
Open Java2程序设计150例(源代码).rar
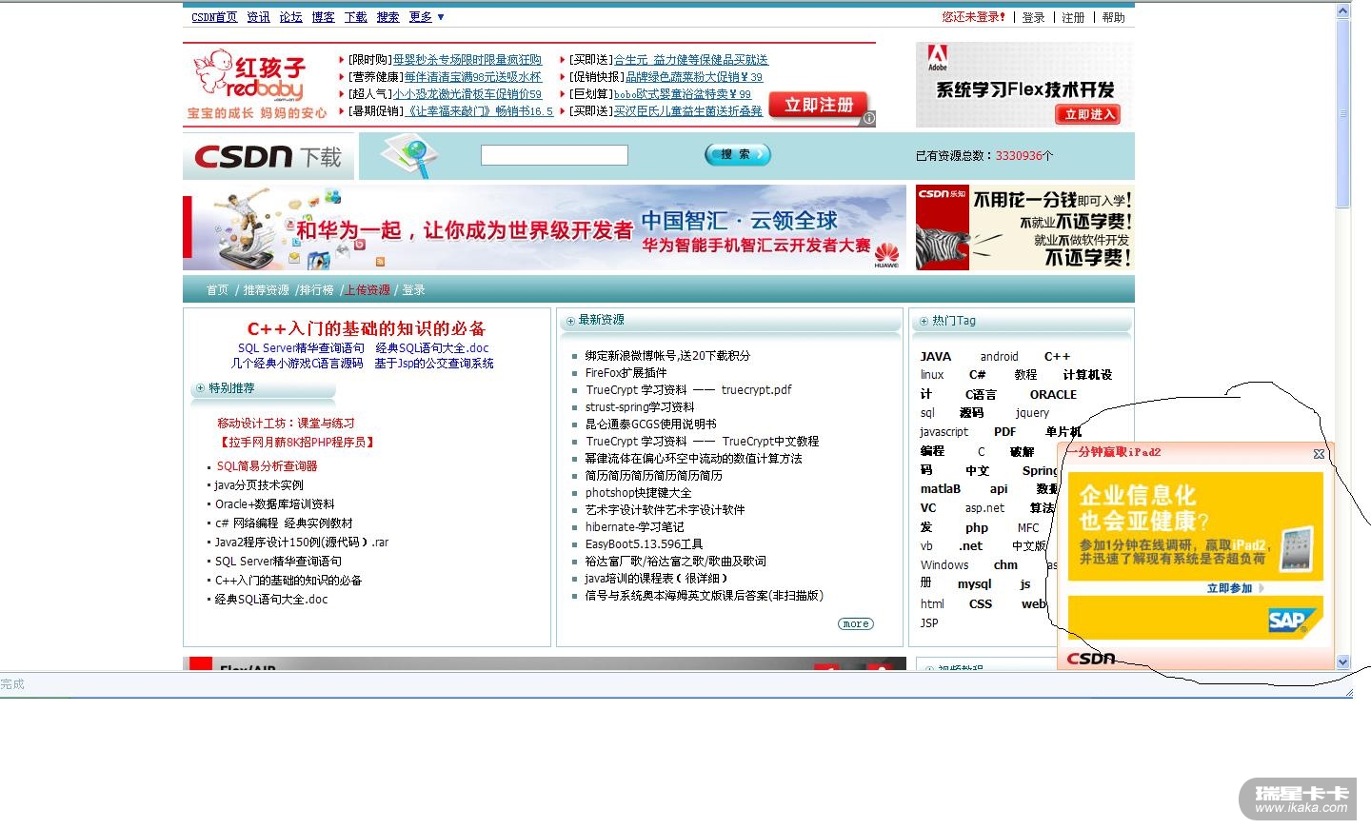(302, 543)
